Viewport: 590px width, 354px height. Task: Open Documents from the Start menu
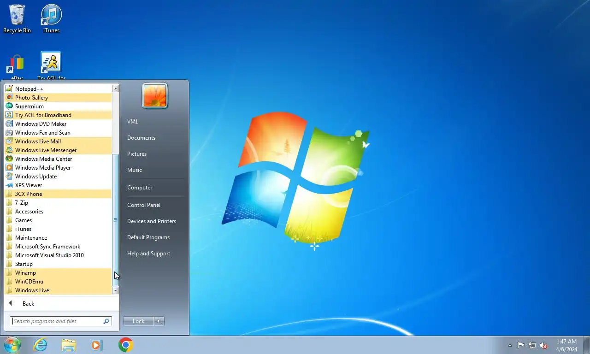[155, 138]
